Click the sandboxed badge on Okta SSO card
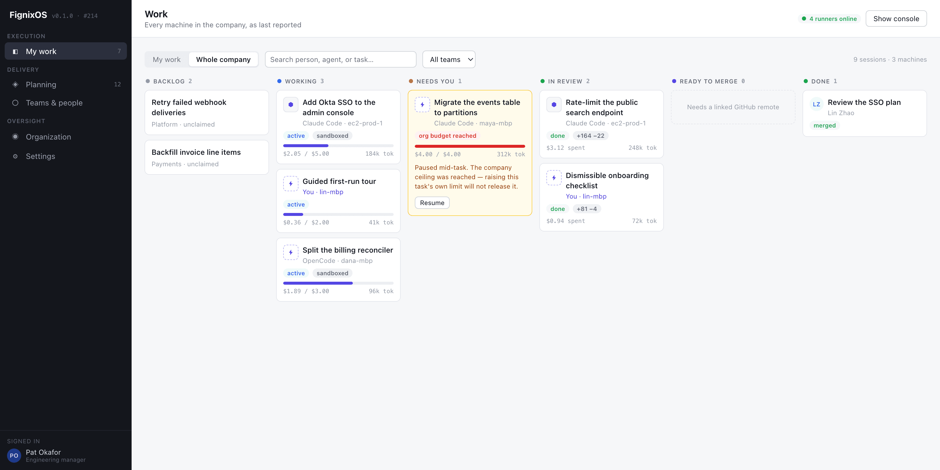 click(332, 136)
